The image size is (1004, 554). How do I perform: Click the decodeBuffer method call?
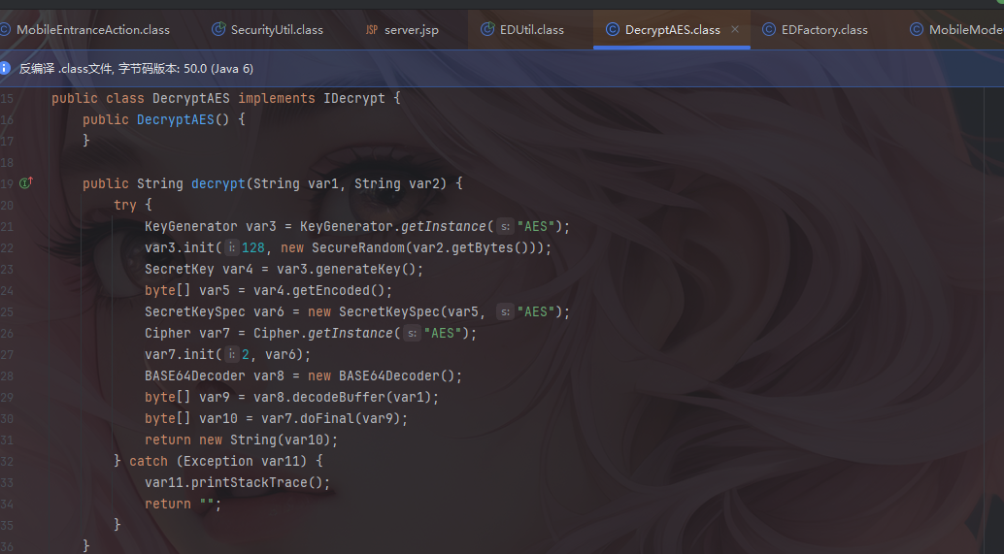339,397
